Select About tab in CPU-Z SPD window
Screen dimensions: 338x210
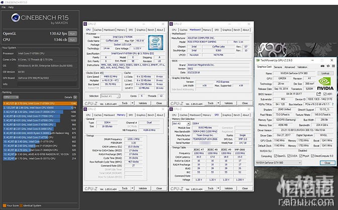pos(246,115)
